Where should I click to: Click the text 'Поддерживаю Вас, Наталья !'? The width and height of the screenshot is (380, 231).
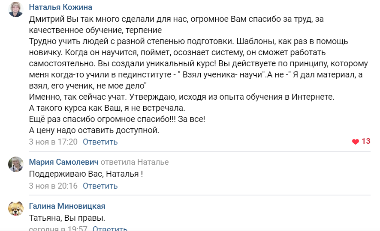(86, 174)
